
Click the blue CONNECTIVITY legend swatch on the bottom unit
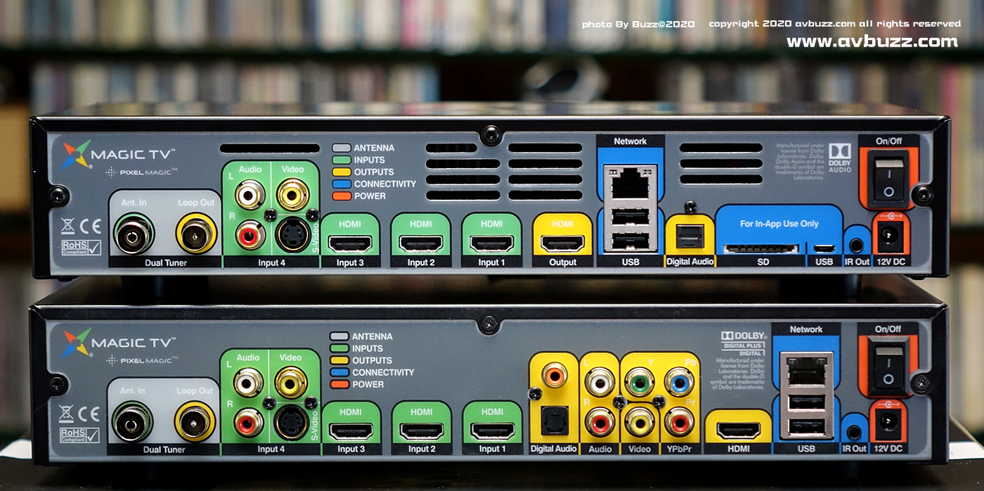coord(340,372)
